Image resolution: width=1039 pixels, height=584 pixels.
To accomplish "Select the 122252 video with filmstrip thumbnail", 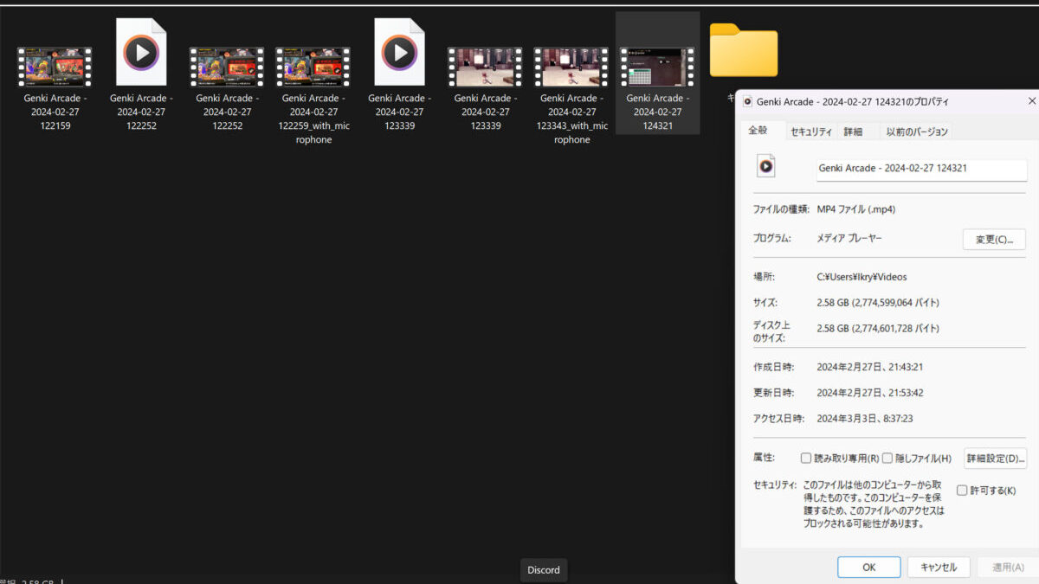I will (227, 67).
